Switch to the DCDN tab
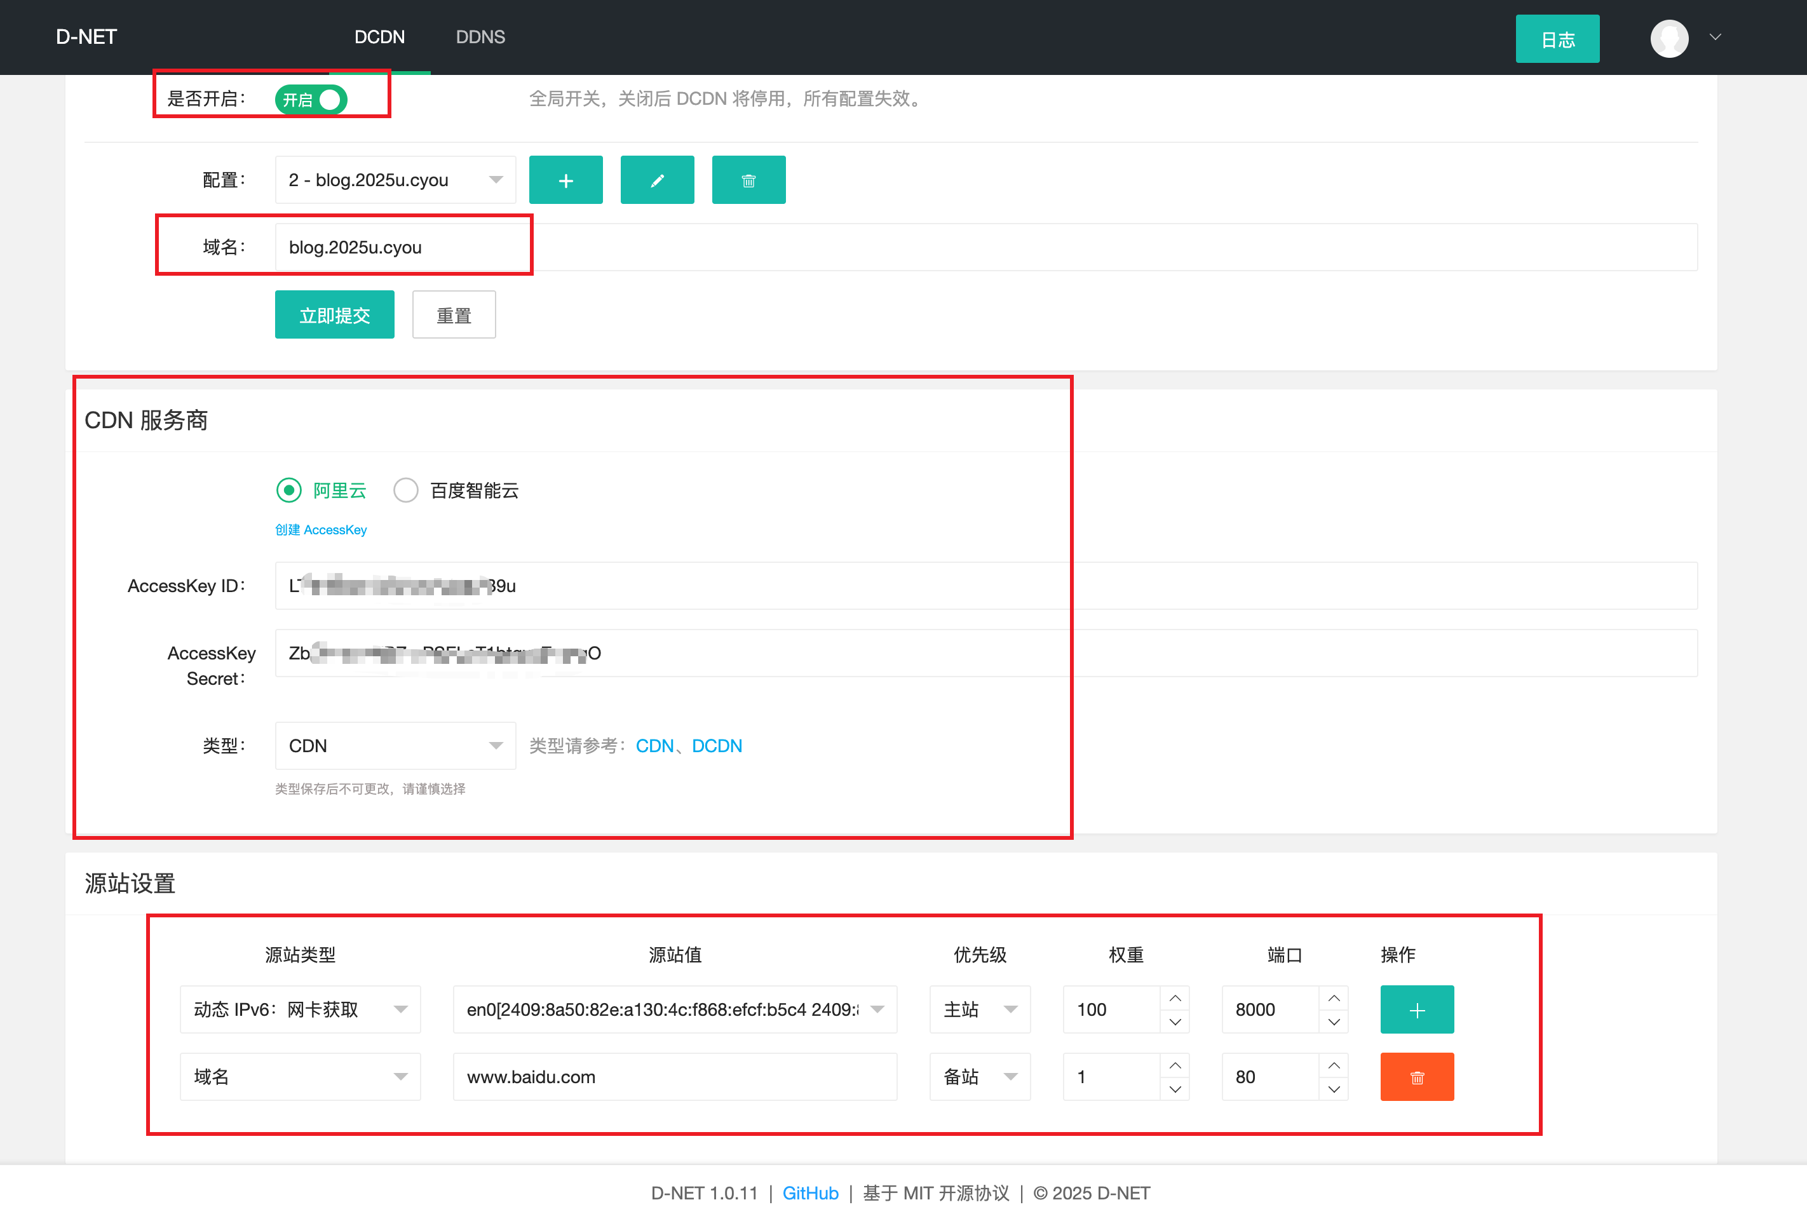 (x=379, y=37)
